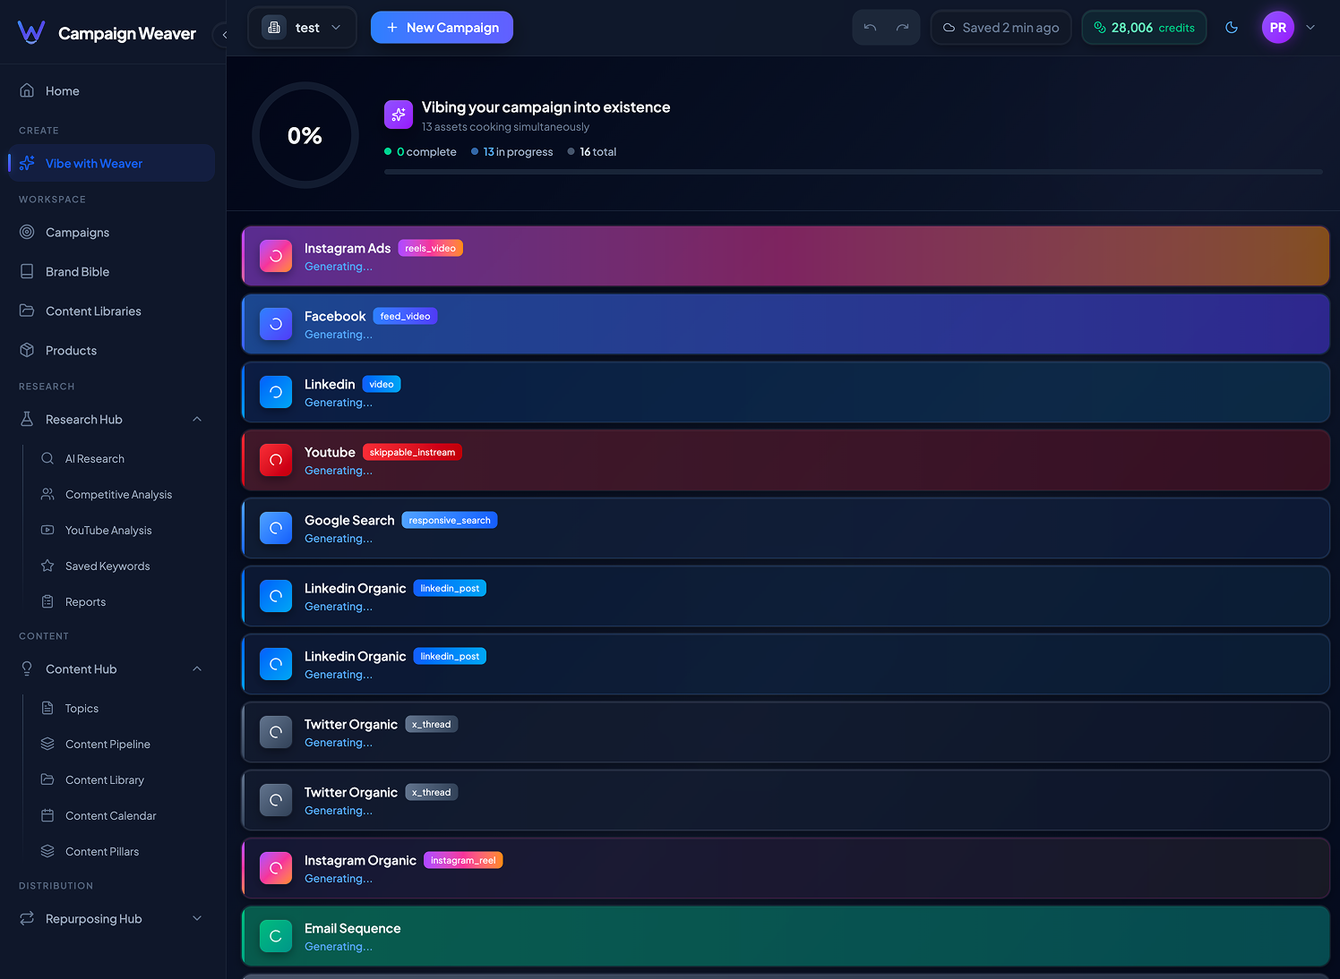Viewport: 1340px width, 979px height.
Task: Click the 0% progress circle
Action: click(305, 135)
